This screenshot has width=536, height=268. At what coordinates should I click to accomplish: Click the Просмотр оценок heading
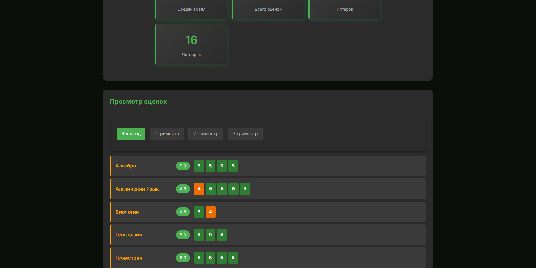coord(138,101)
